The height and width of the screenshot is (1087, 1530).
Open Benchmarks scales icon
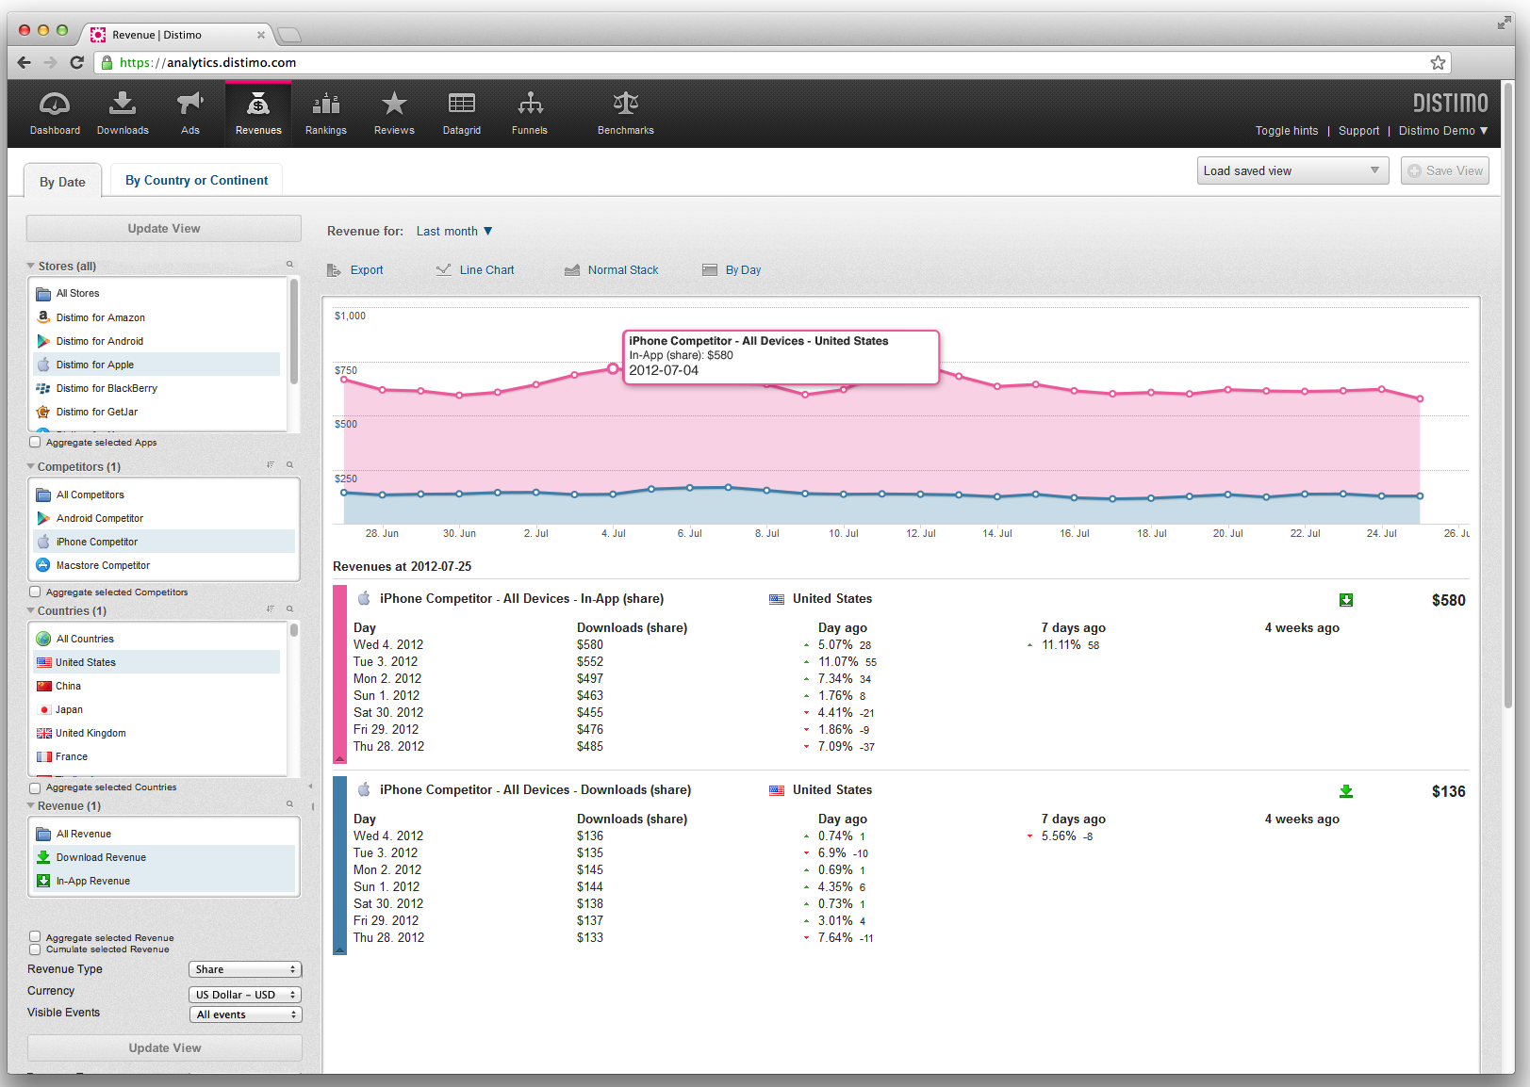click(x=626, y=105)
